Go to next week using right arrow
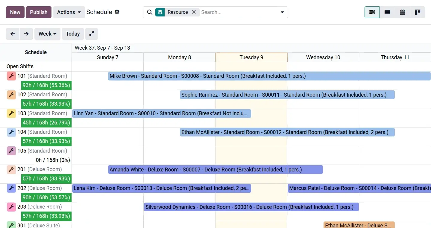The width and height of the screenshot is (431, 228). click(x=26, y=34)
